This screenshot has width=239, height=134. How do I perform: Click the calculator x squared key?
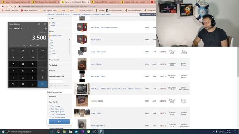[23, 57]
